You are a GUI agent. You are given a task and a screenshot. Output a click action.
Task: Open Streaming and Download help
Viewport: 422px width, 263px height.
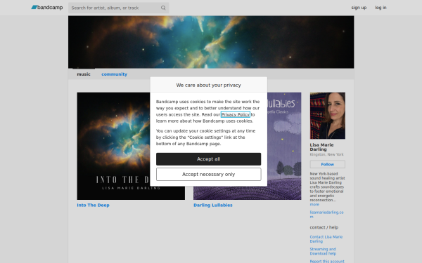coord(323,252)
